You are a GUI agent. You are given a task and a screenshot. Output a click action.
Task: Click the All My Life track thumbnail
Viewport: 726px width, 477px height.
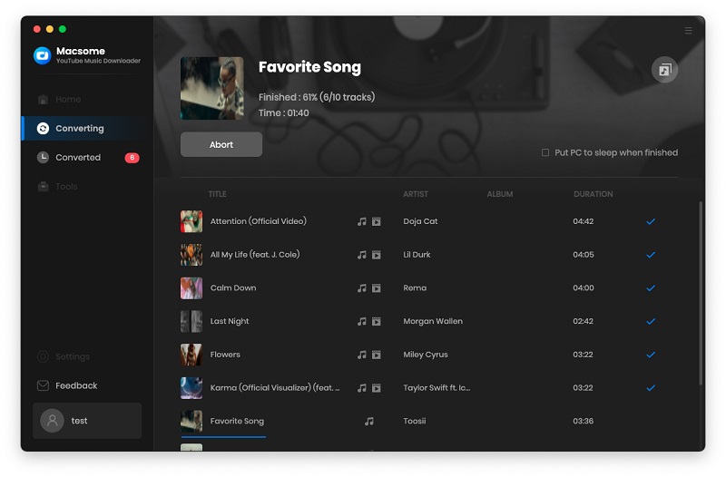pyautogui.click(x=191, y=255)
